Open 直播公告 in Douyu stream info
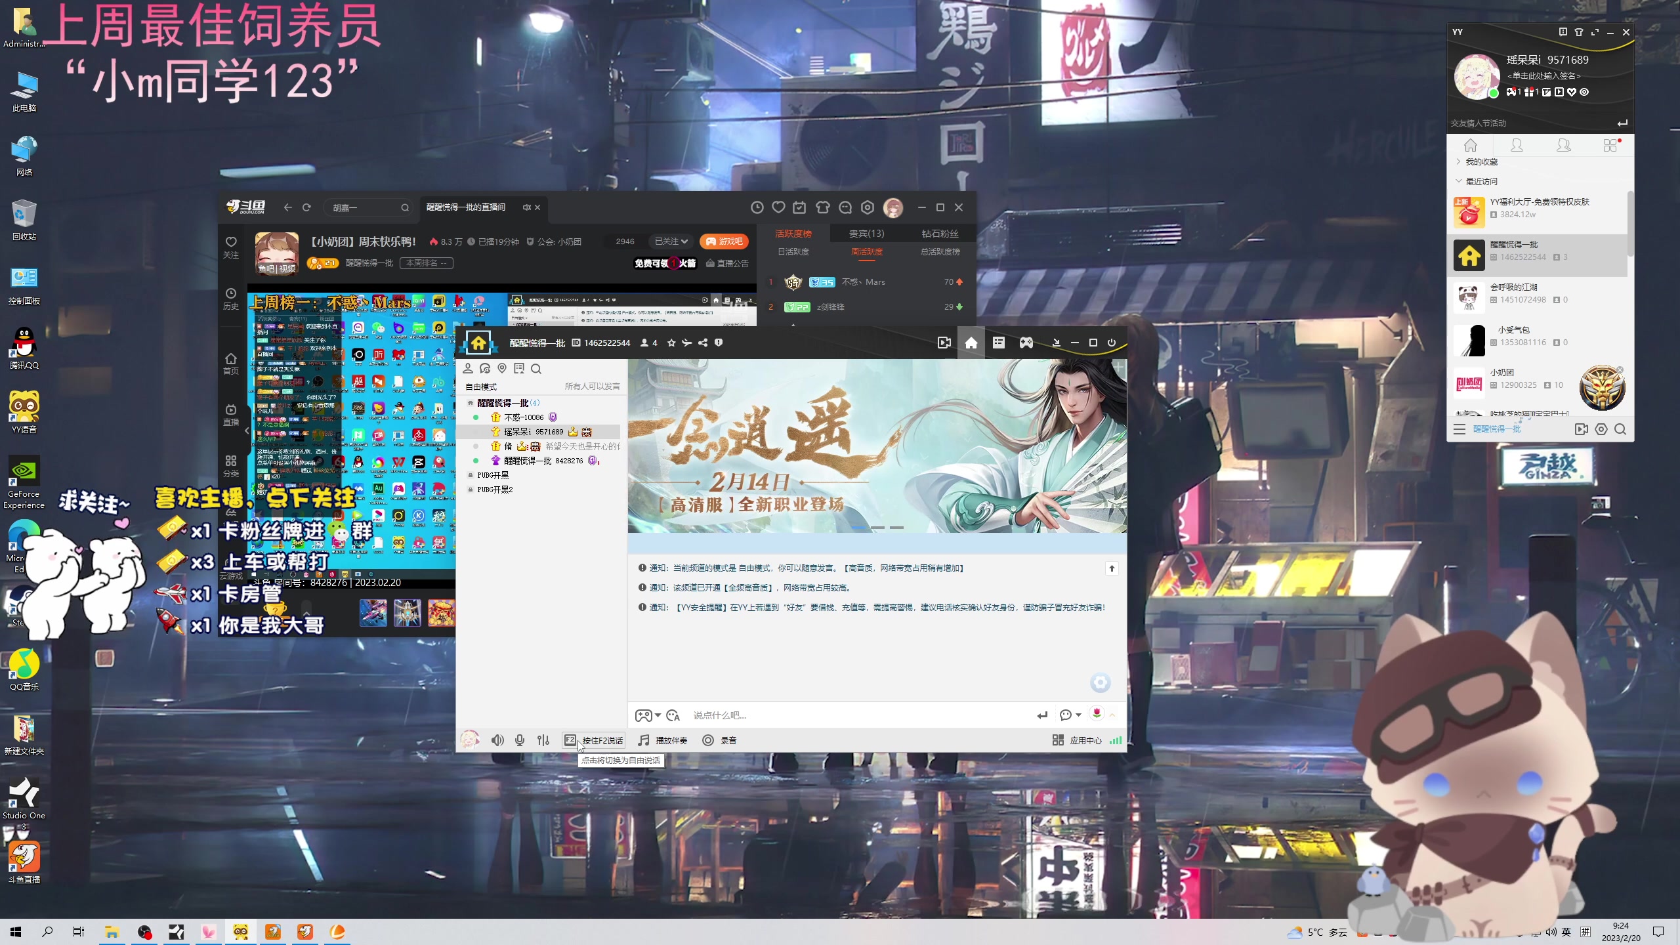Image resolution: width=1680 pixels, height=945 pixels. pyautogui.click(x=727, y=263)
